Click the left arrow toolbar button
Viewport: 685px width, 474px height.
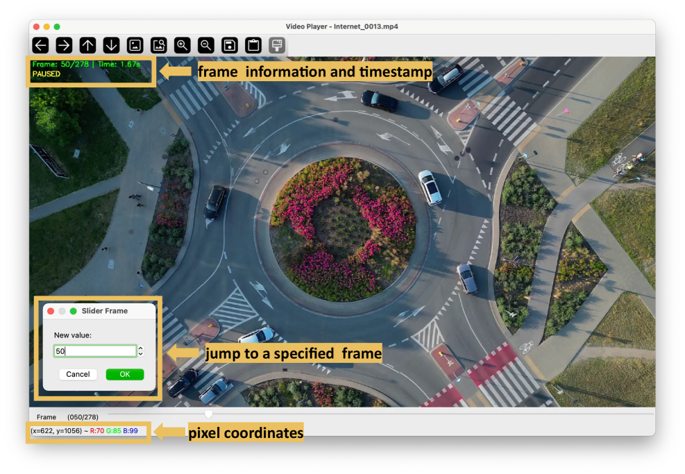pos(41,46)
